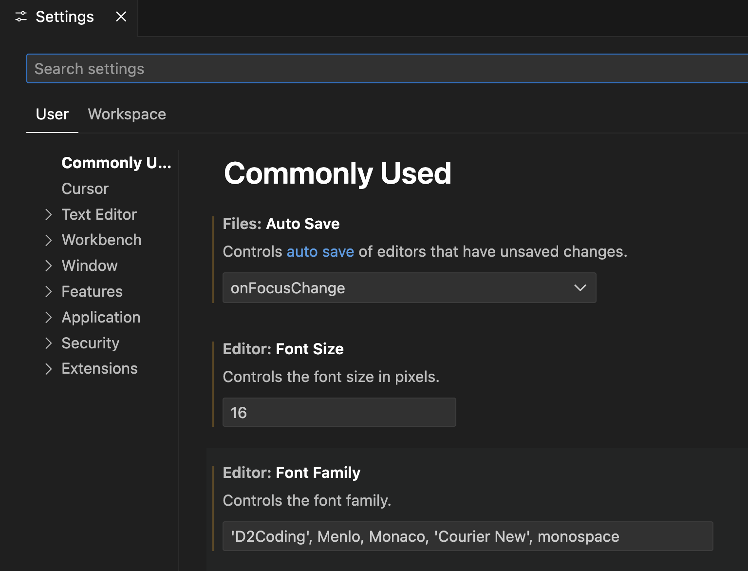748x571 pixels.
Task: Click the 'Editor: Font Family' setting title
Action: [x=291, y=473]
